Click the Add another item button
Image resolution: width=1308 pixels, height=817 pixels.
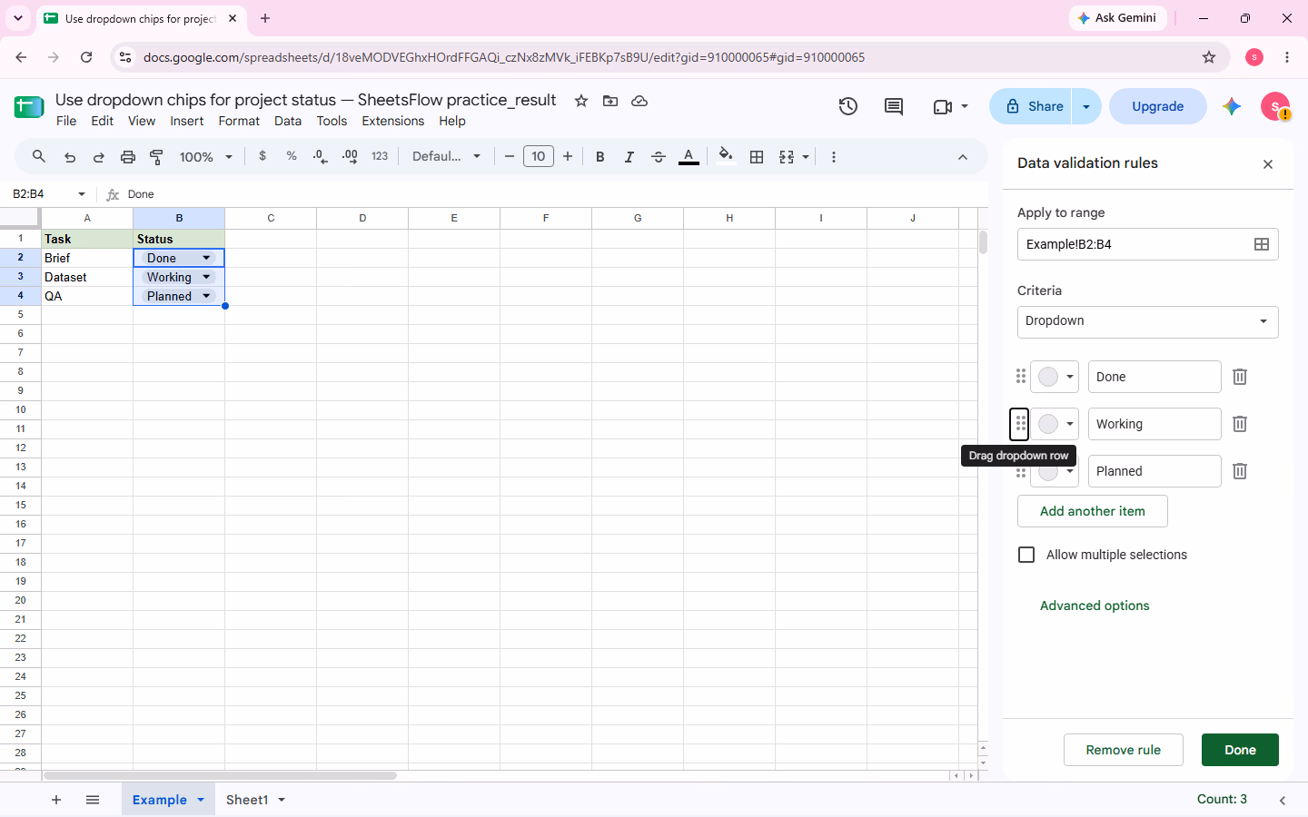click(1093, 511)
